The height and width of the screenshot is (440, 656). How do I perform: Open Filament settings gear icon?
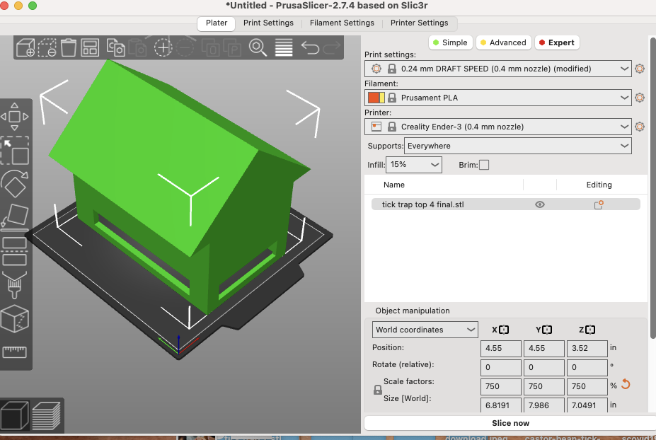(640, 98)
